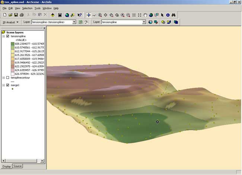This screenshot has height=175, width=242.
Task: Click the Narrow Field of View icon
Action: tap(134, 15)
